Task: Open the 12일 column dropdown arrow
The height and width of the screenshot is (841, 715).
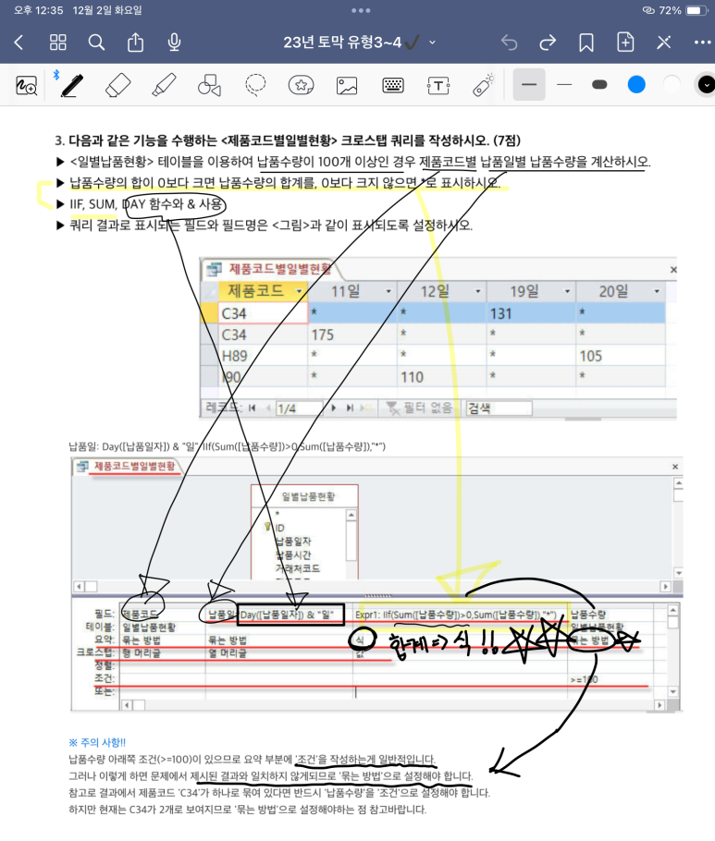Action: point(477,291)
